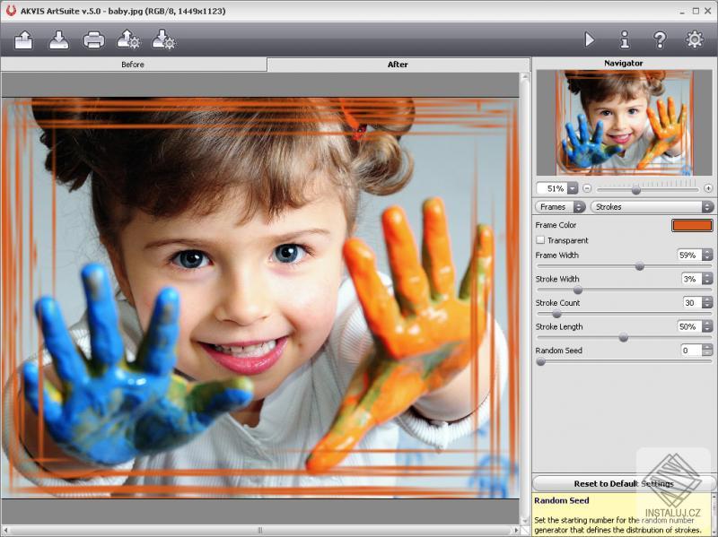Expand the Frames mode dropdown

pyautogui.click(x=560, y=207)
